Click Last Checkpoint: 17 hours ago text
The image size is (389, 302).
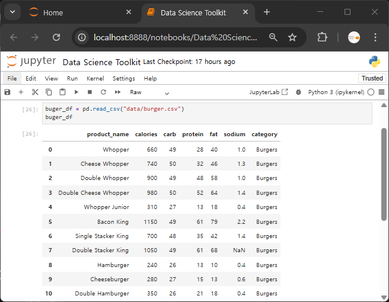coord(189,62)
